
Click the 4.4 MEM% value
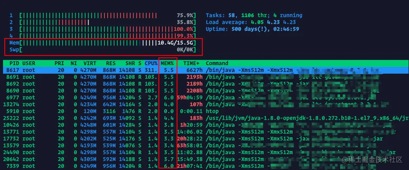[169, 118]
